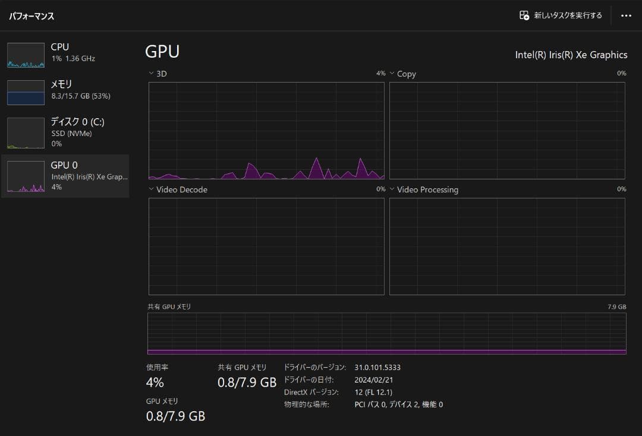This screenshot has height=436, width=642.
Task: Select the メモリ mini graph thumbnail
Action: (26, 93)
